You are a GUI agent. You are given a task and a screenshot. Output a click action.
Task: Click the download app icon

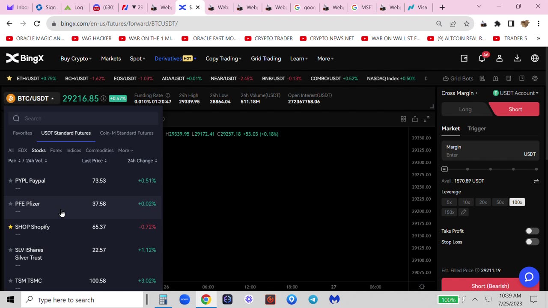[x=517, y=59]
